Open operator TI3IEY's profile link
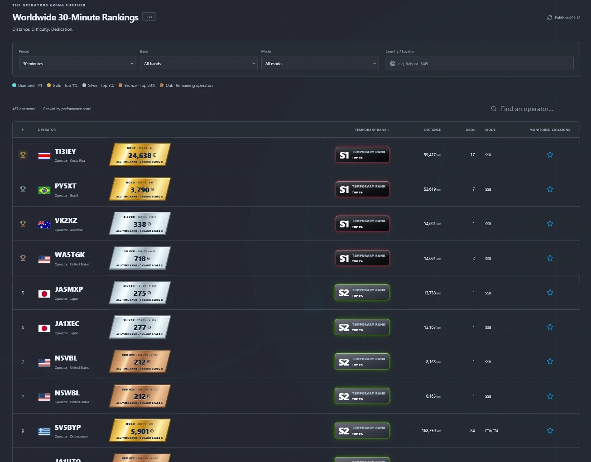The width and height of the screenshot is (591, 462). tap(65, 152)
